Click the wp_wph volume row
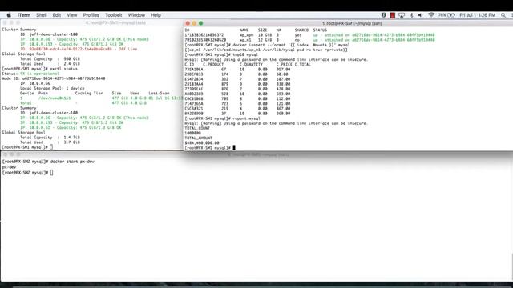 point(309,35)
